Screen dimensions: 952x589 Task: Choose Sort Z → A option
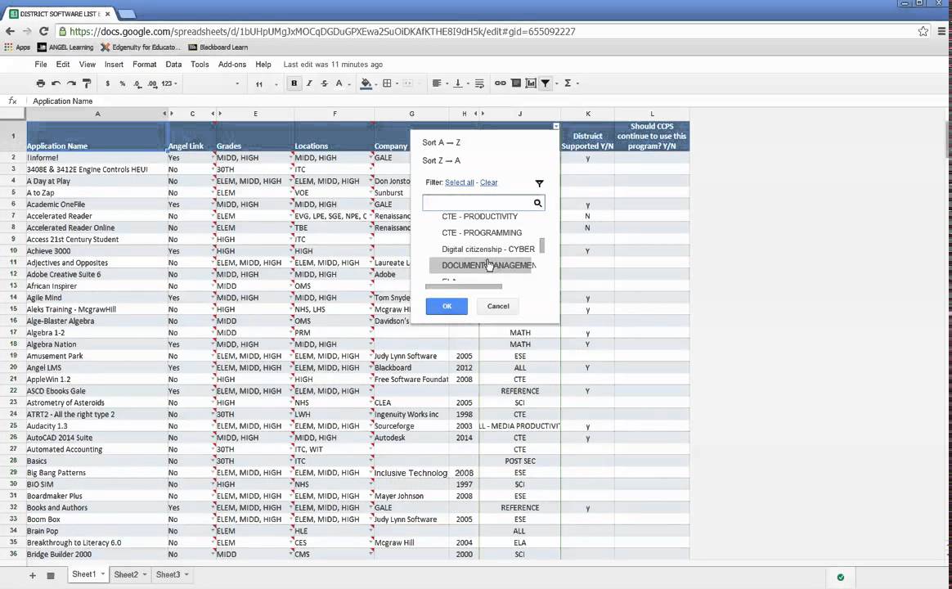(442, 161)
